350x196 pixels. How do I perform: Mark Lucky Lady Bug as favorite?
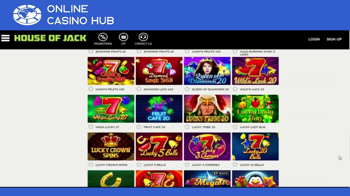(x=235, y=127)
